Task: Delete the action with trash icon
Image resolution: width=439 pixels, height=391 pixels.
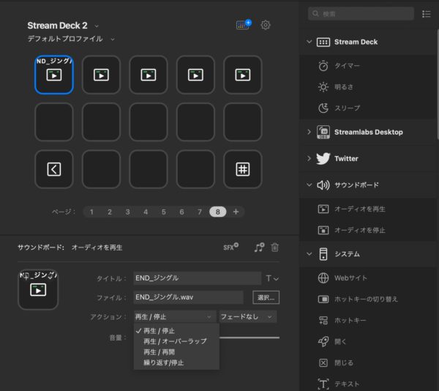Action: click(x=275, y=247)
